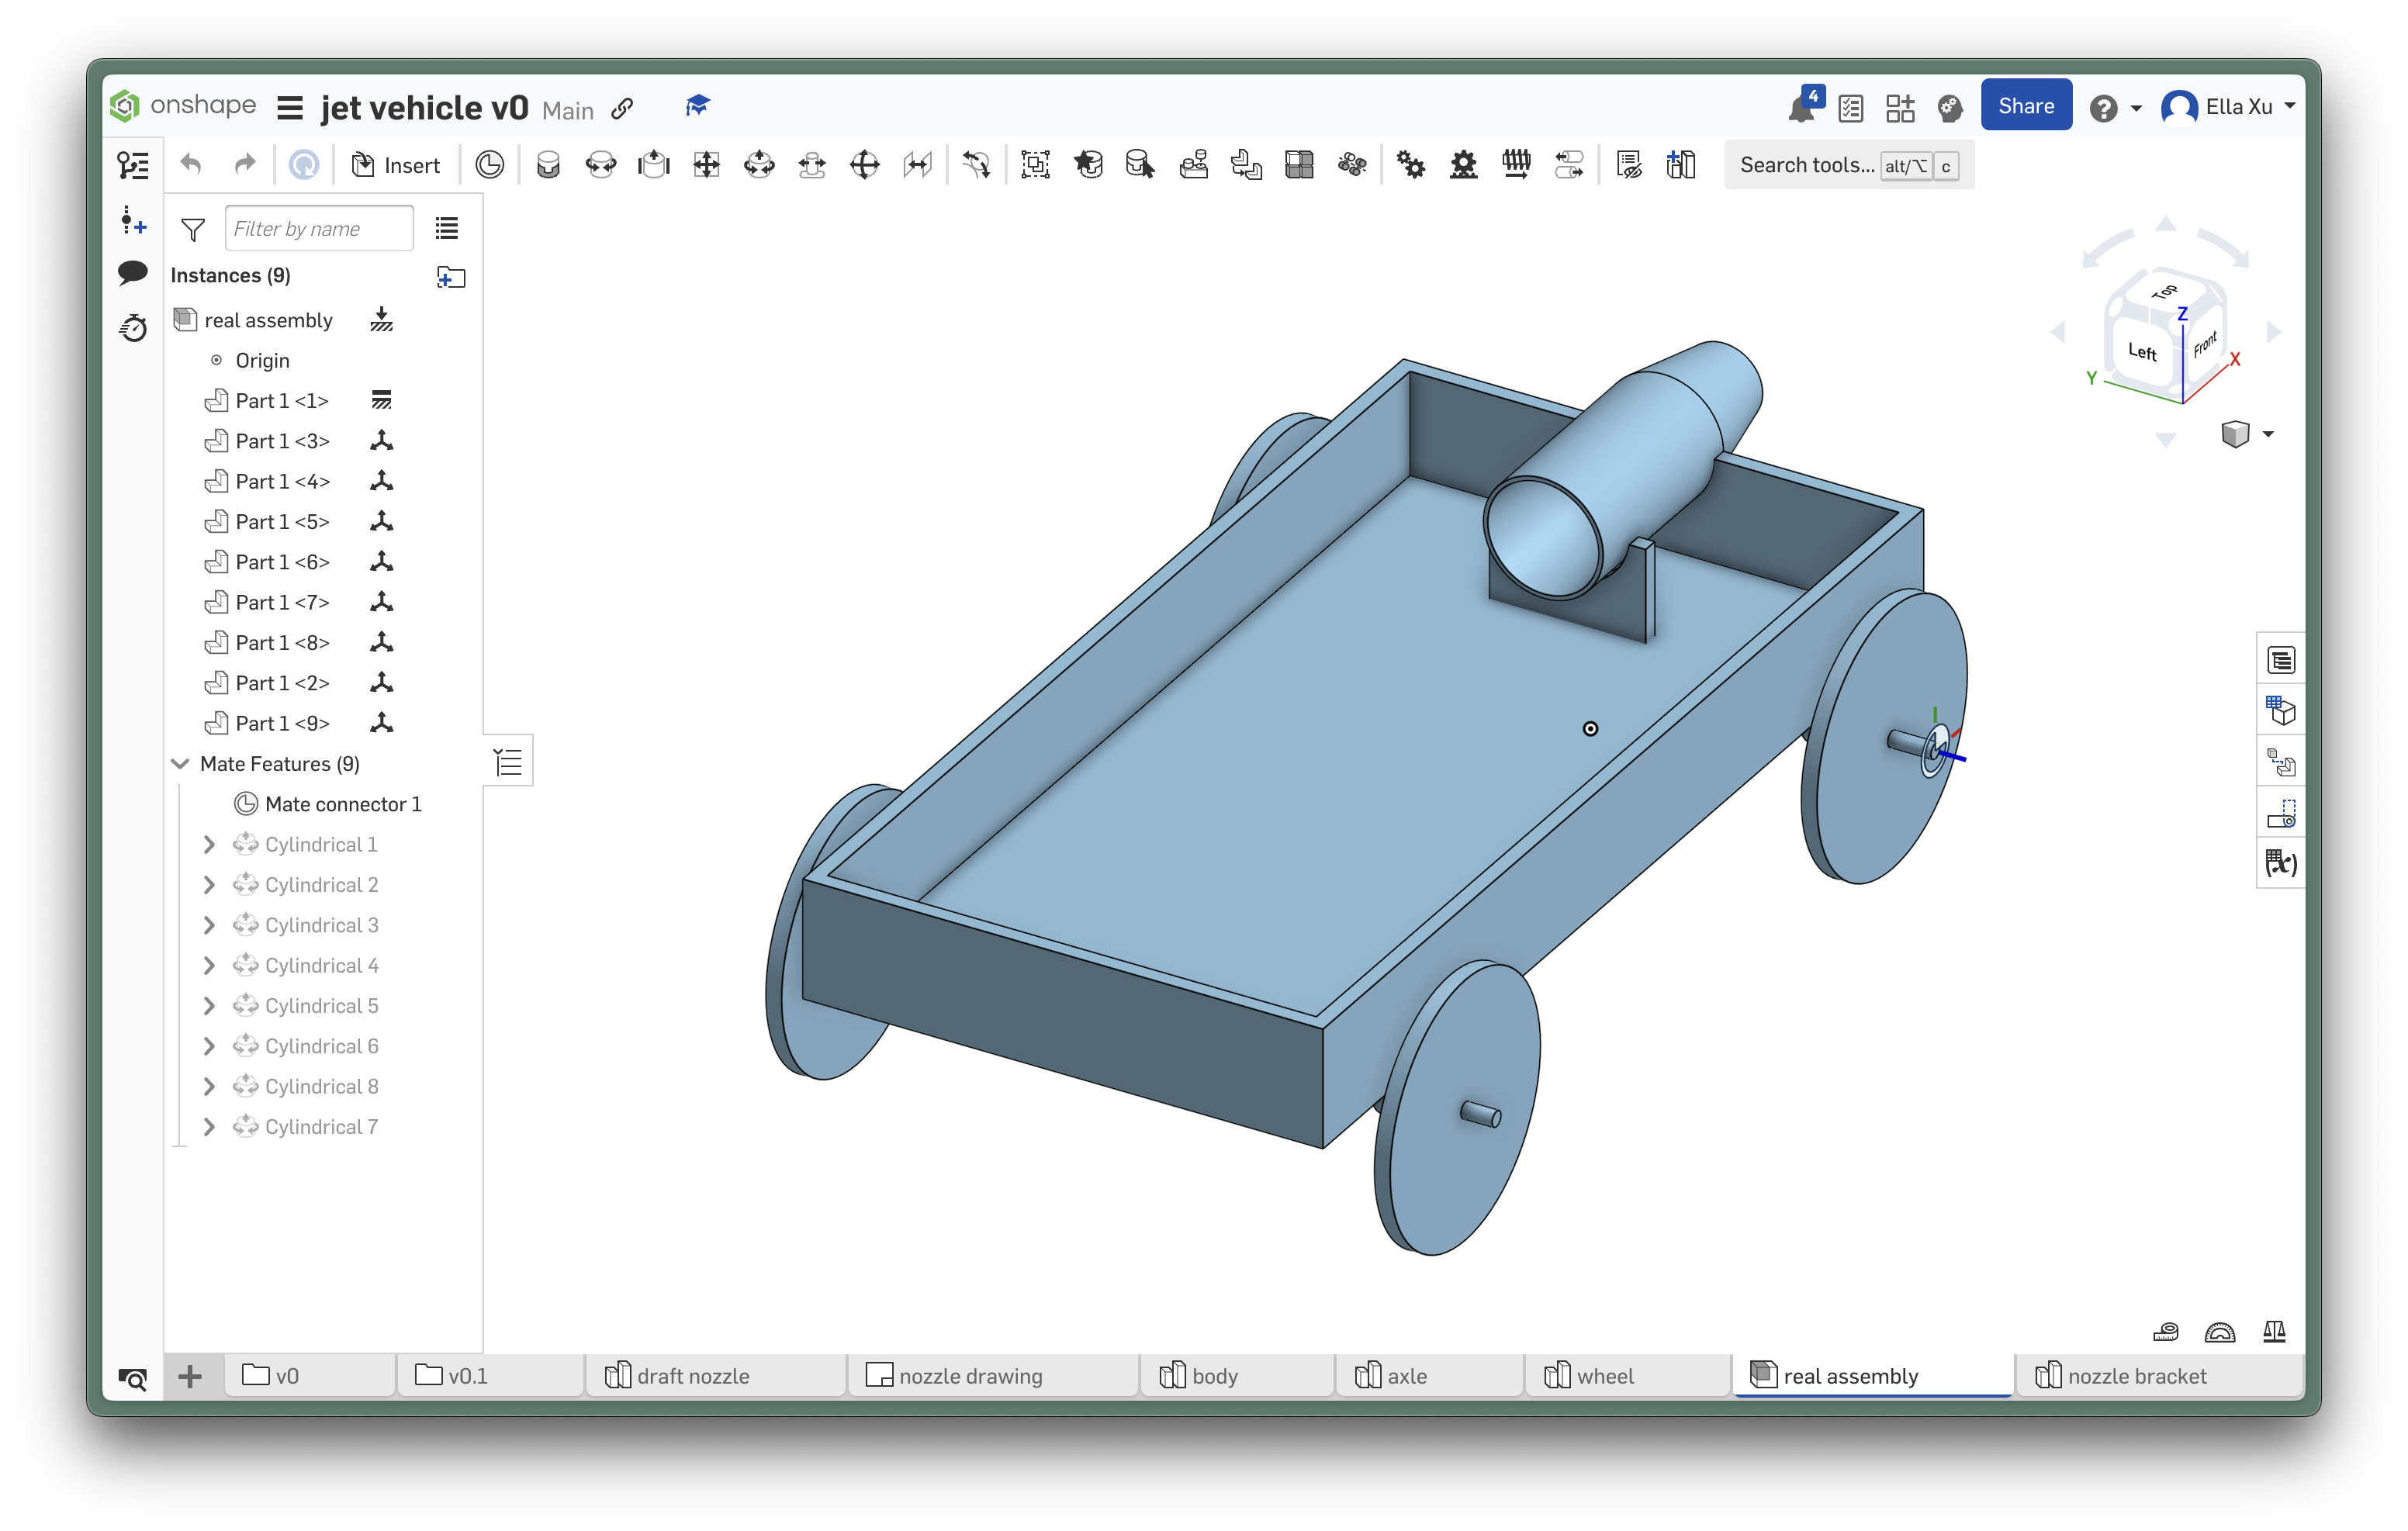Open the Ella Xu account menu
2408x1531 pixels.
pyautogui.click(x=2228, y=106)
